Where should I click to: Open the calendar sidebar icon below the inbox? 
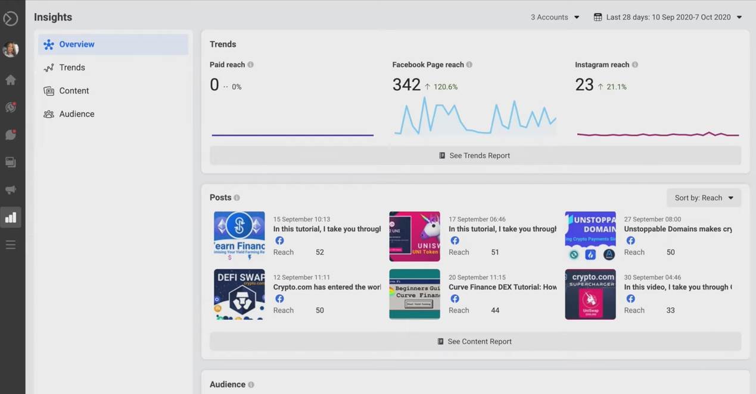coord(11,162)
